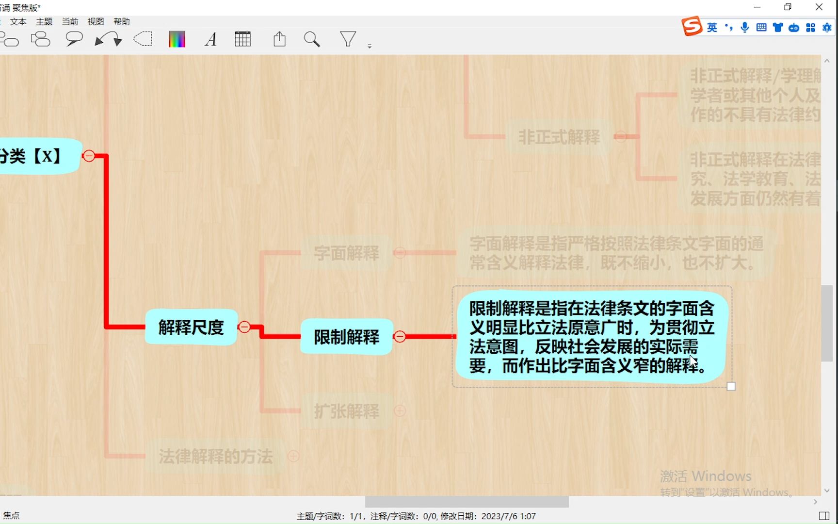Image resolution: width=838 pixels, height=524 pixels.
Task: Collapse the 限制解释 branch
Action: point(401,336)
